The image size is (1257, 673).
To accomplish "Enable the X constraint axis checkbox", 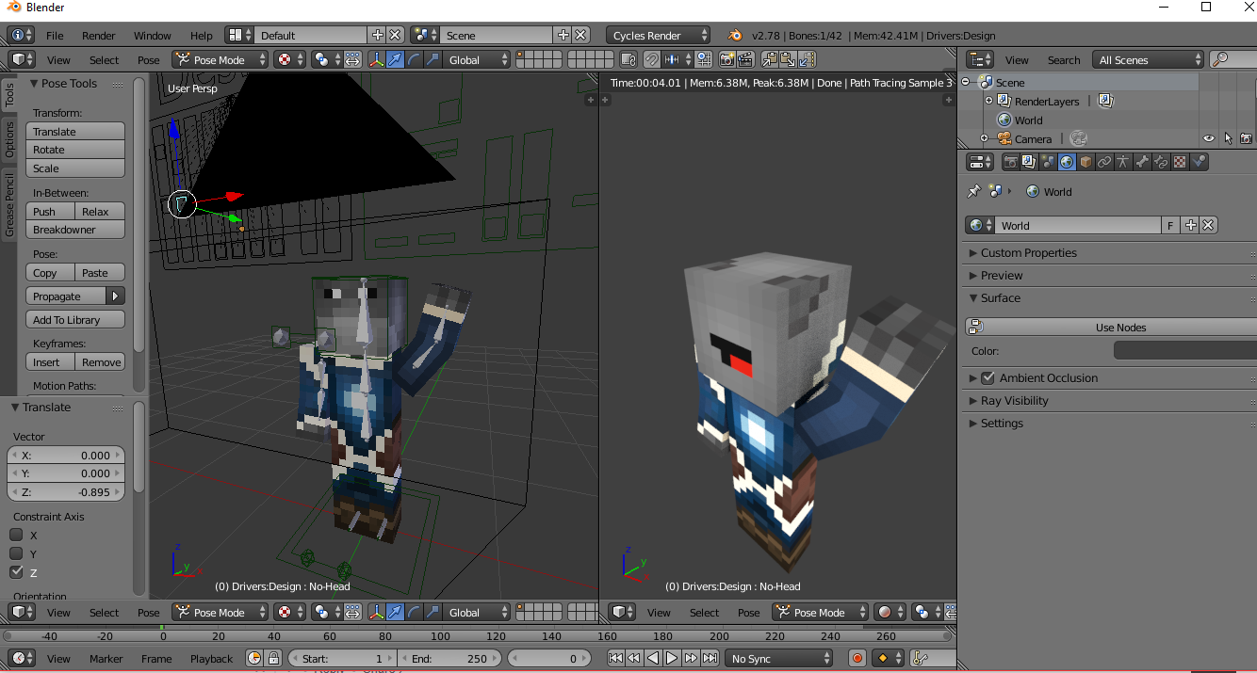I will pos(16,535).
